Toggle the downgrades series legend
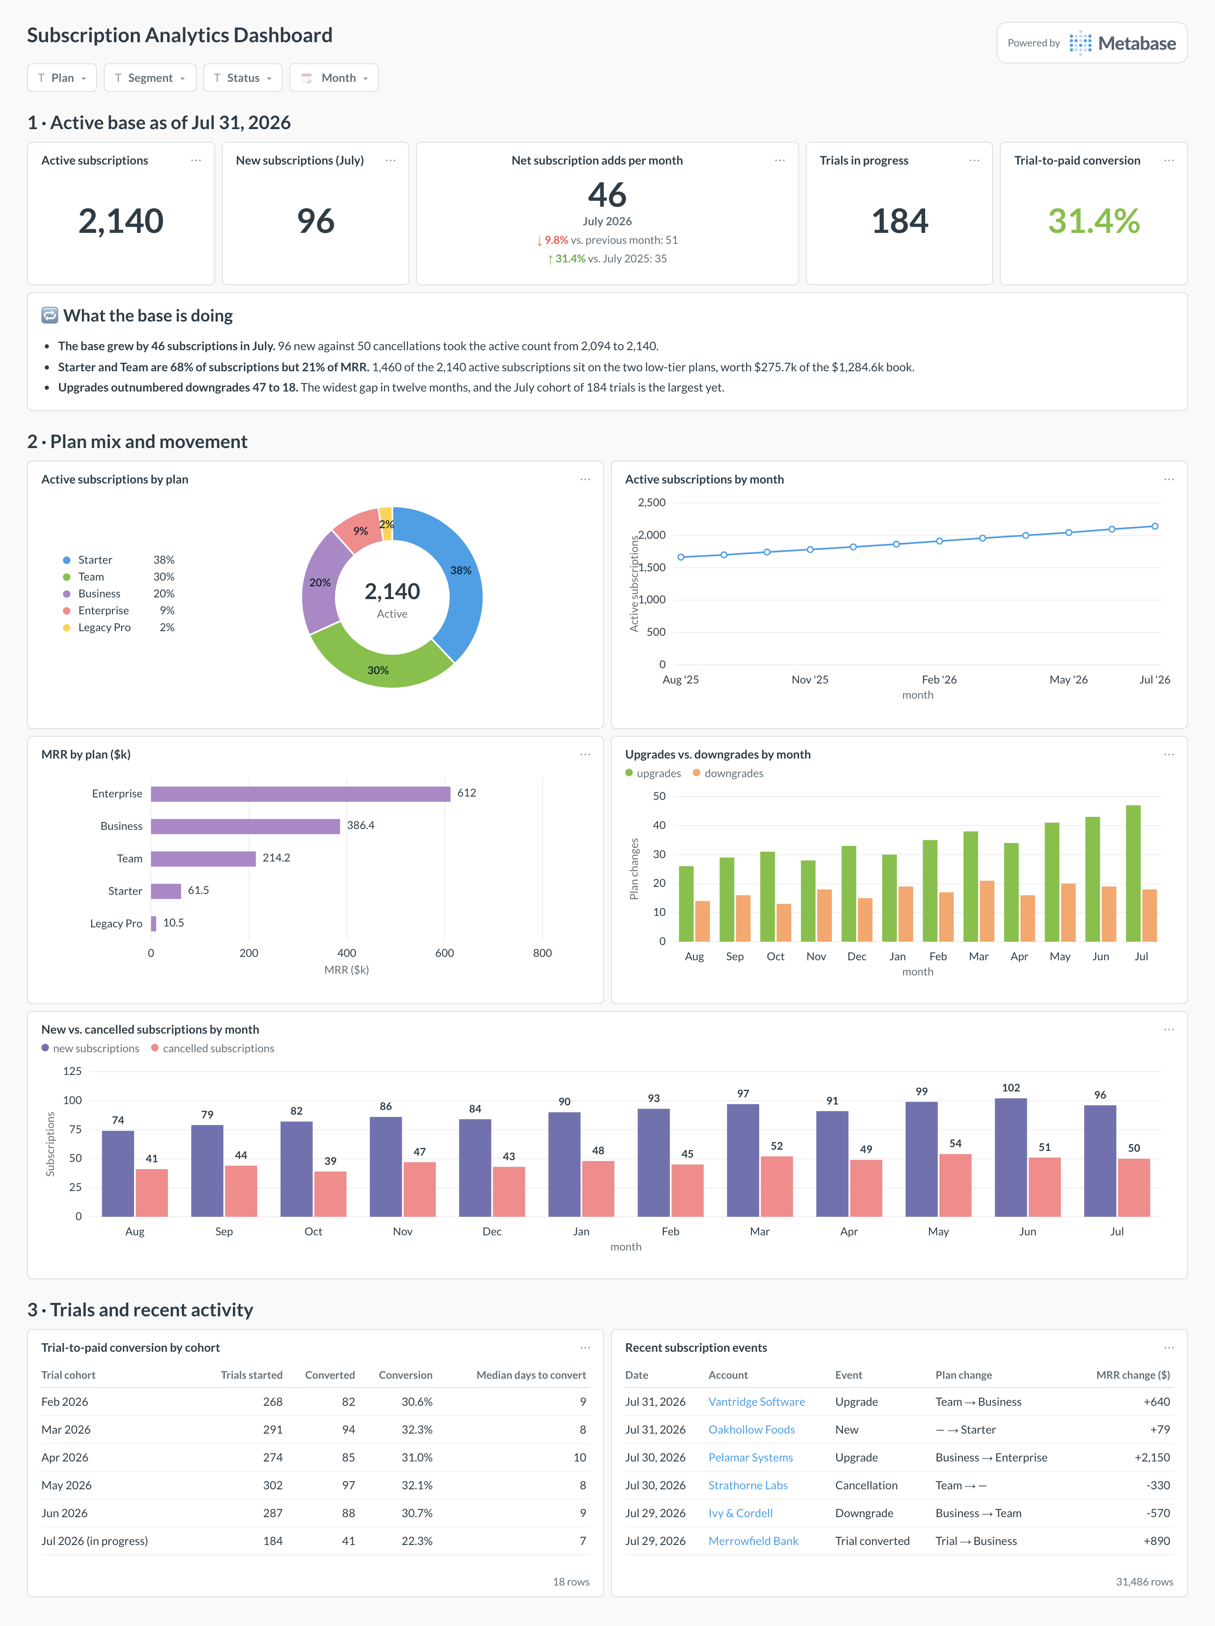The height and width of the screenshot is (1626, 1215). click(x=728, y=773)
